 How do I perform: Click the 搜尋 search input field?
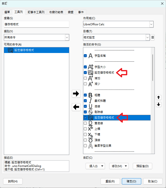[36, 24]
